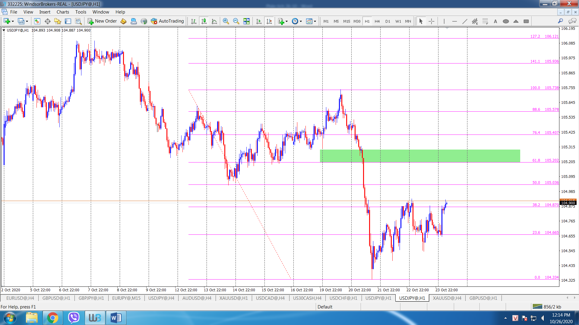Open chart Templates icon
579x325 pixels.
tap(309, 21)
